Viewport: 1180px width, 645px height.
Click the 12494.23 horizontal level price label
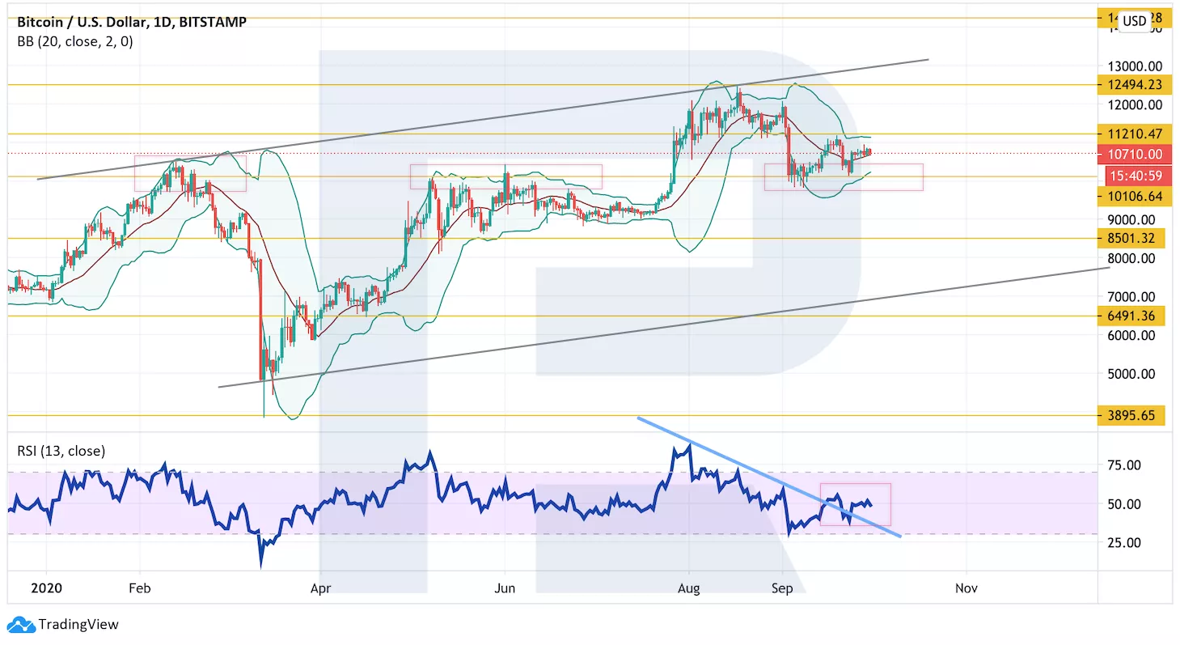1133,85
